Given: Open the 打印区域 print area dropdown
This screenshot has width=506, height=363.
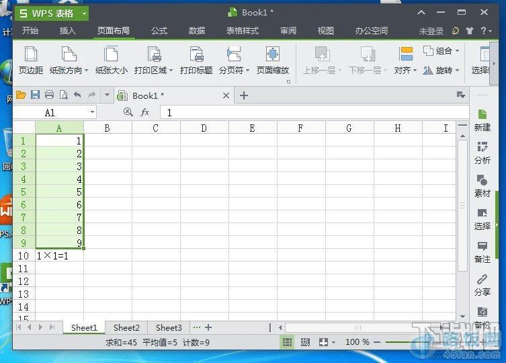Looking at the screenshot, I should 171,71.
